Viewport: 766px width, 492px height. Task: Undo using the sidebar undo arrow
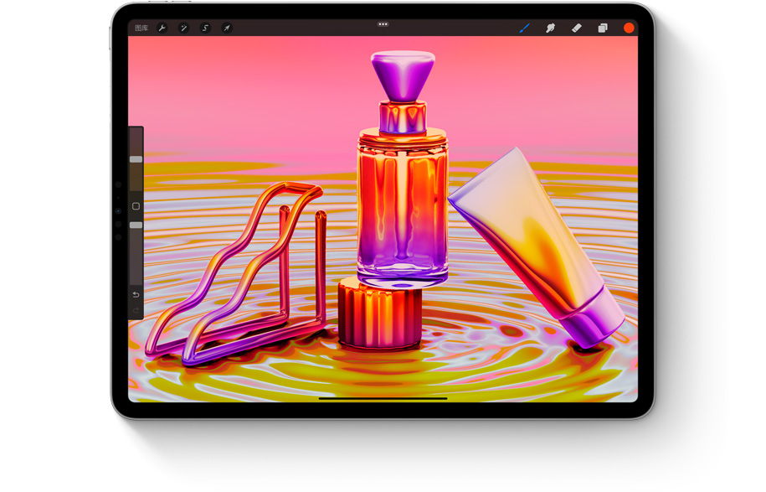(x=136, y=294)
